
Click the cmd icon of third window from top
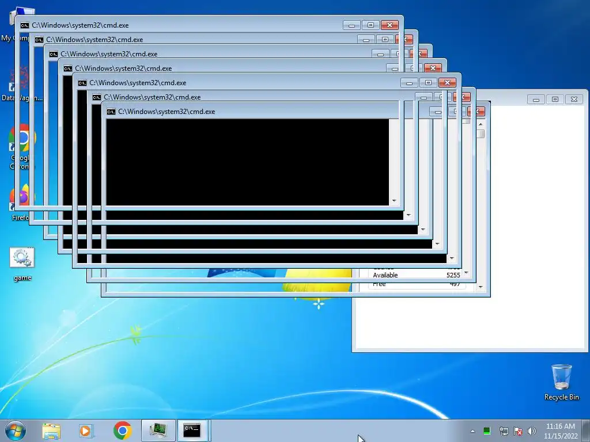click(x=54, y=54)
